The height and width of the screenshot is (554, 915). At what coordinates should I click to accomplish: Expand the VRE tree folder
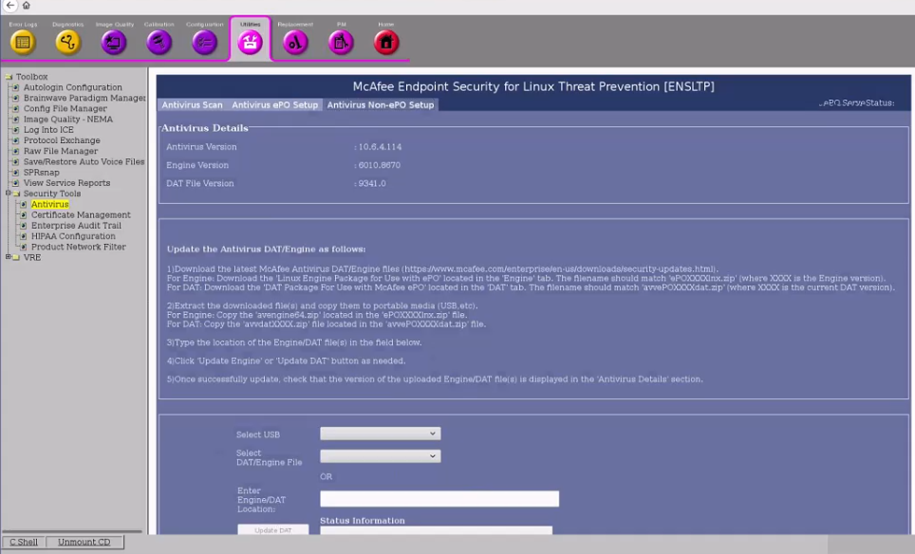click(x=9, y=257)
